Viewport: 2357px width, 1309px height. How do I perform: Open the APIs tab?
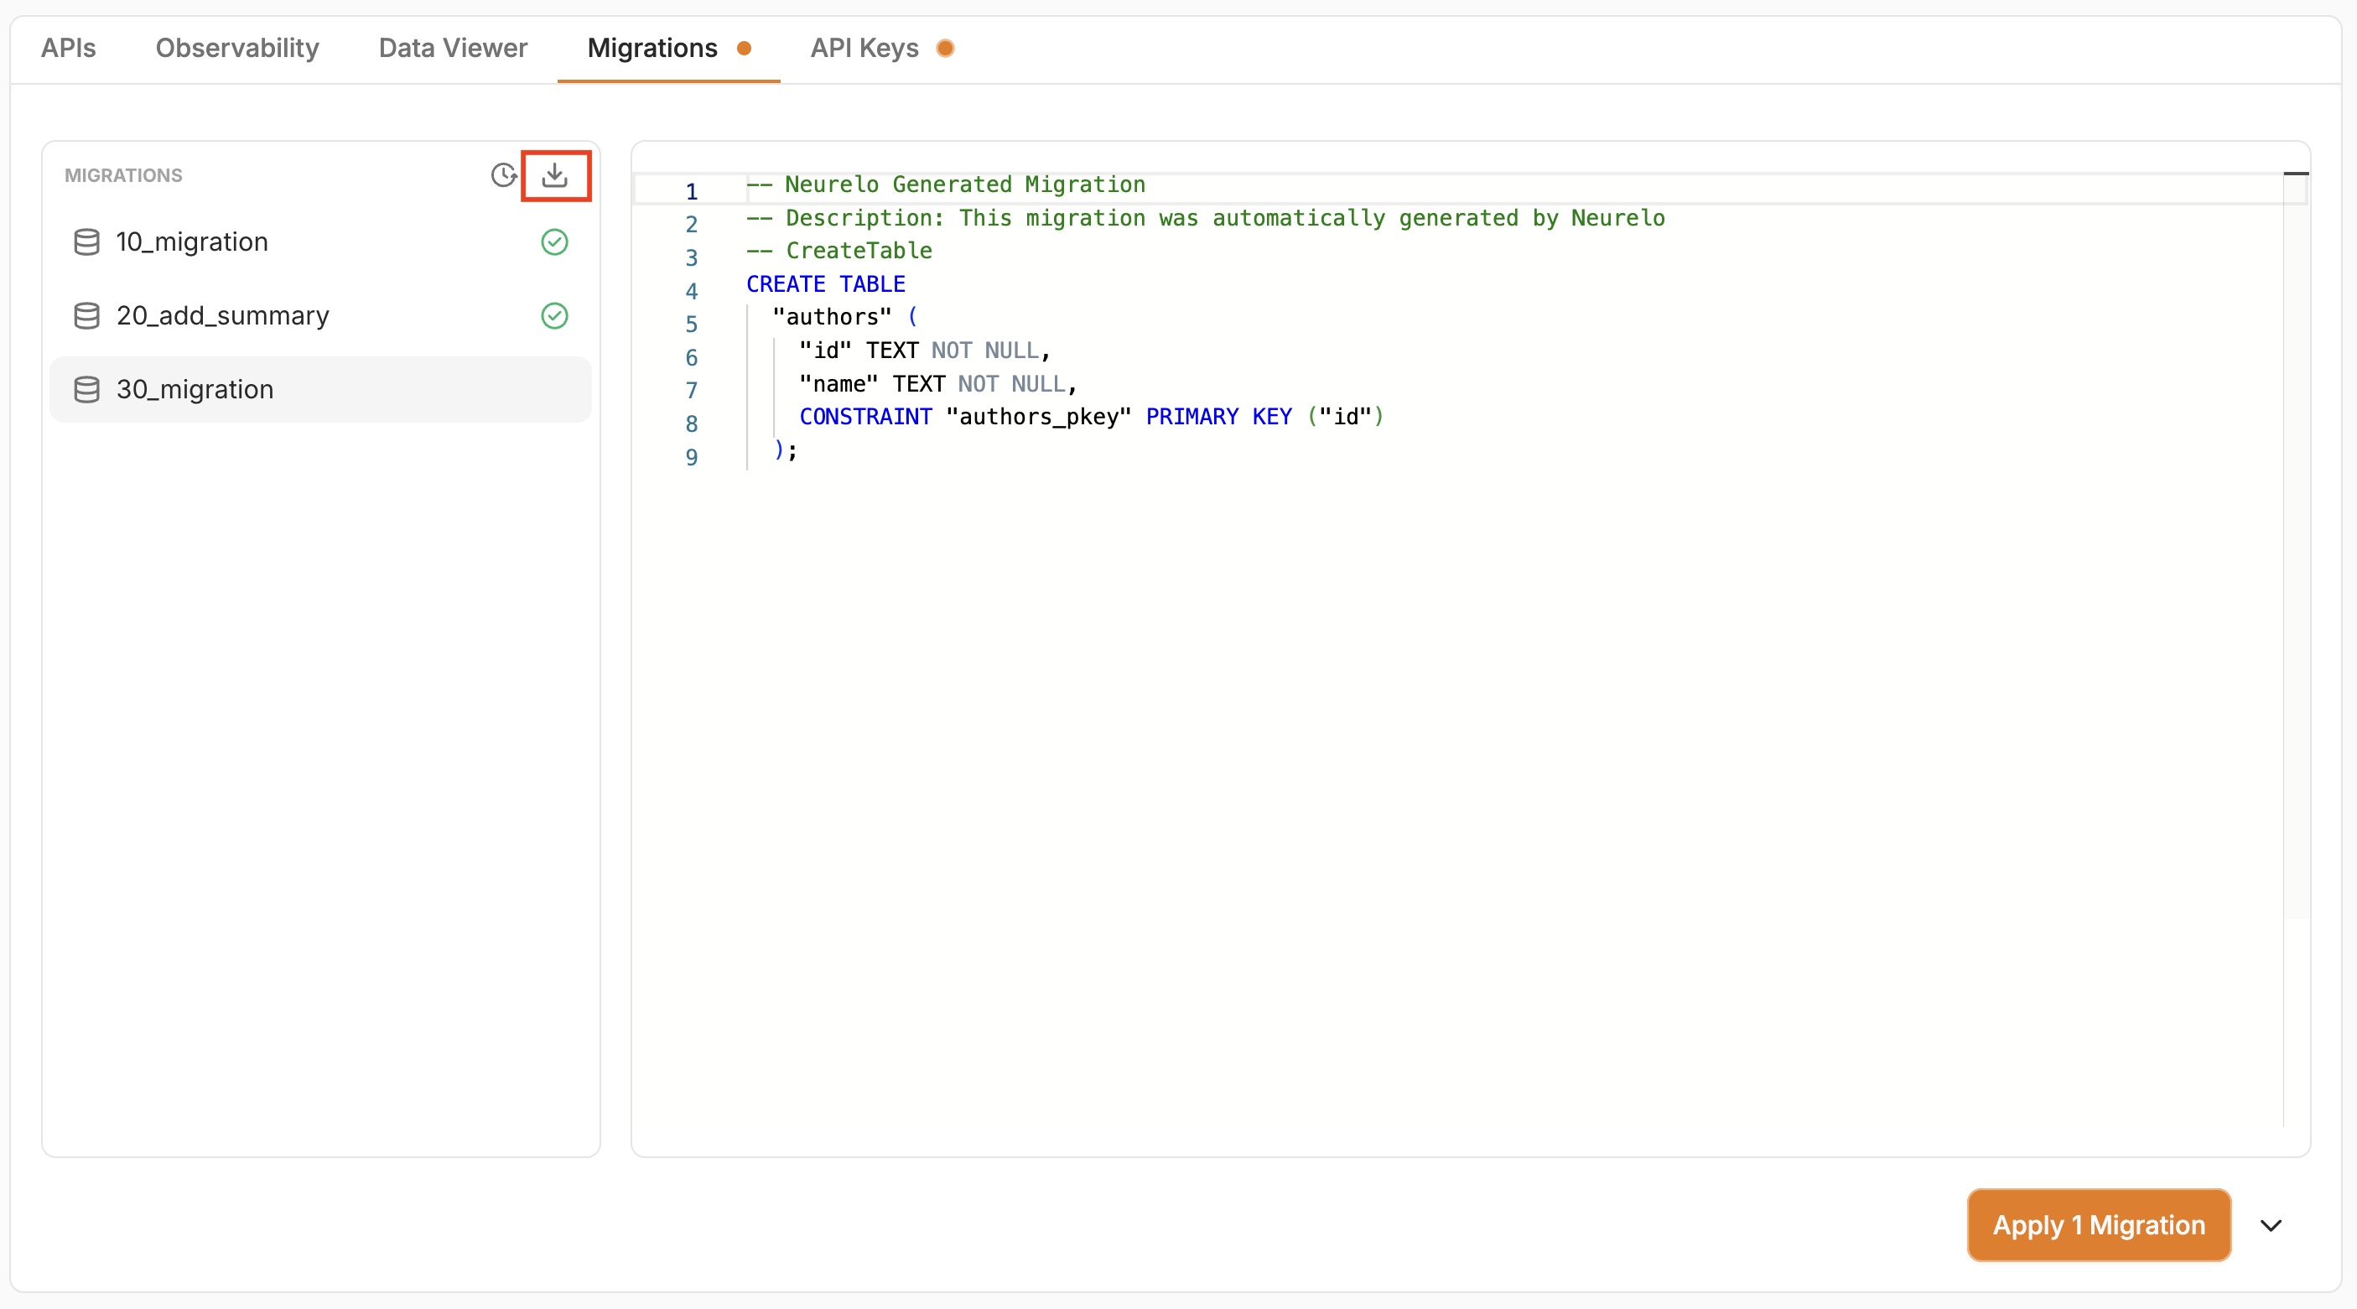69,49
